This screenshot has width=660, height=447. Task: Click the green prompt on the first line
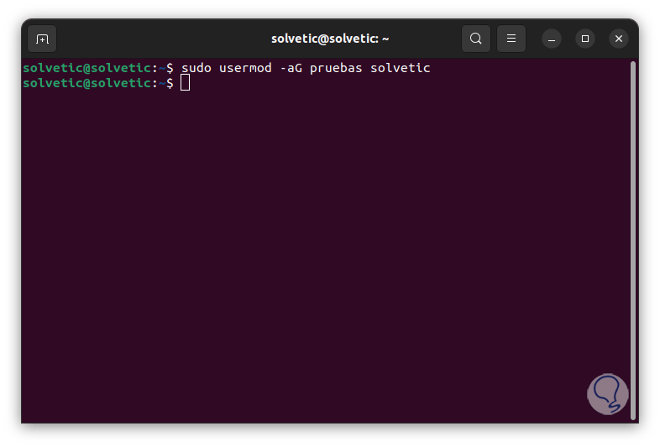point(90,68)
